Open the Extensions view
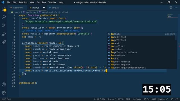The image size is (180, 101). click(4, 42)
